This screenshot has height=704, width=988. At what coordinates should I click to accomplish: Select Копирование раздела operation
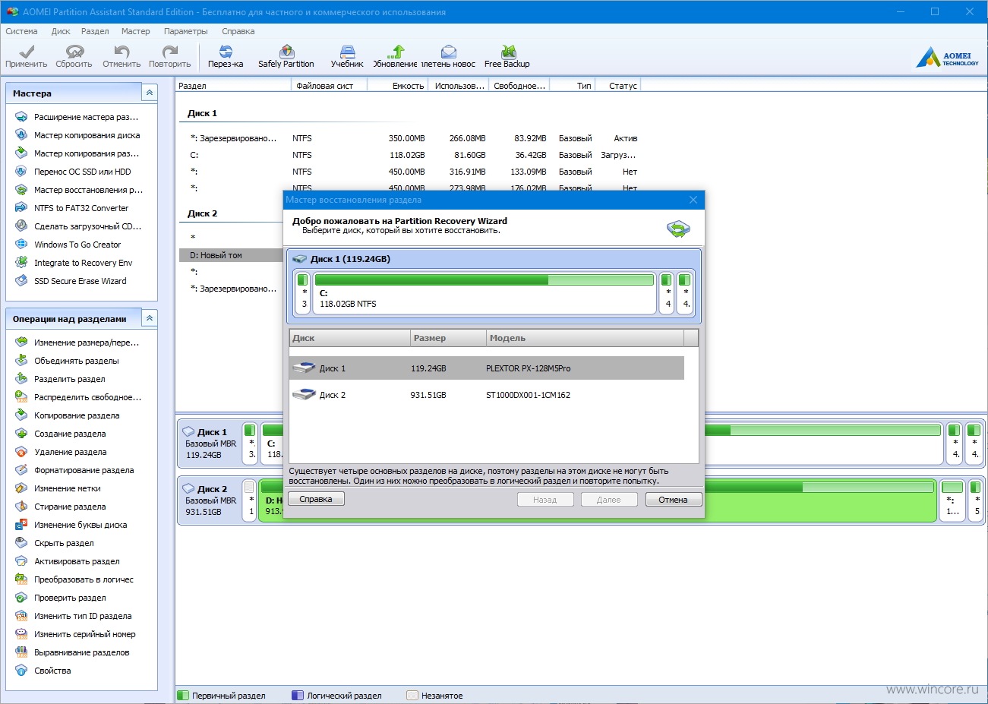(x=67, y=415)
